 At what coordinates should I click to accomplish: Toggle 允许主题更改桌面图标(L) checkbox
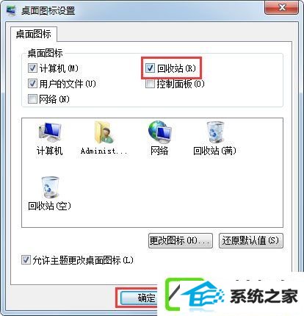[x=26, y=260]
